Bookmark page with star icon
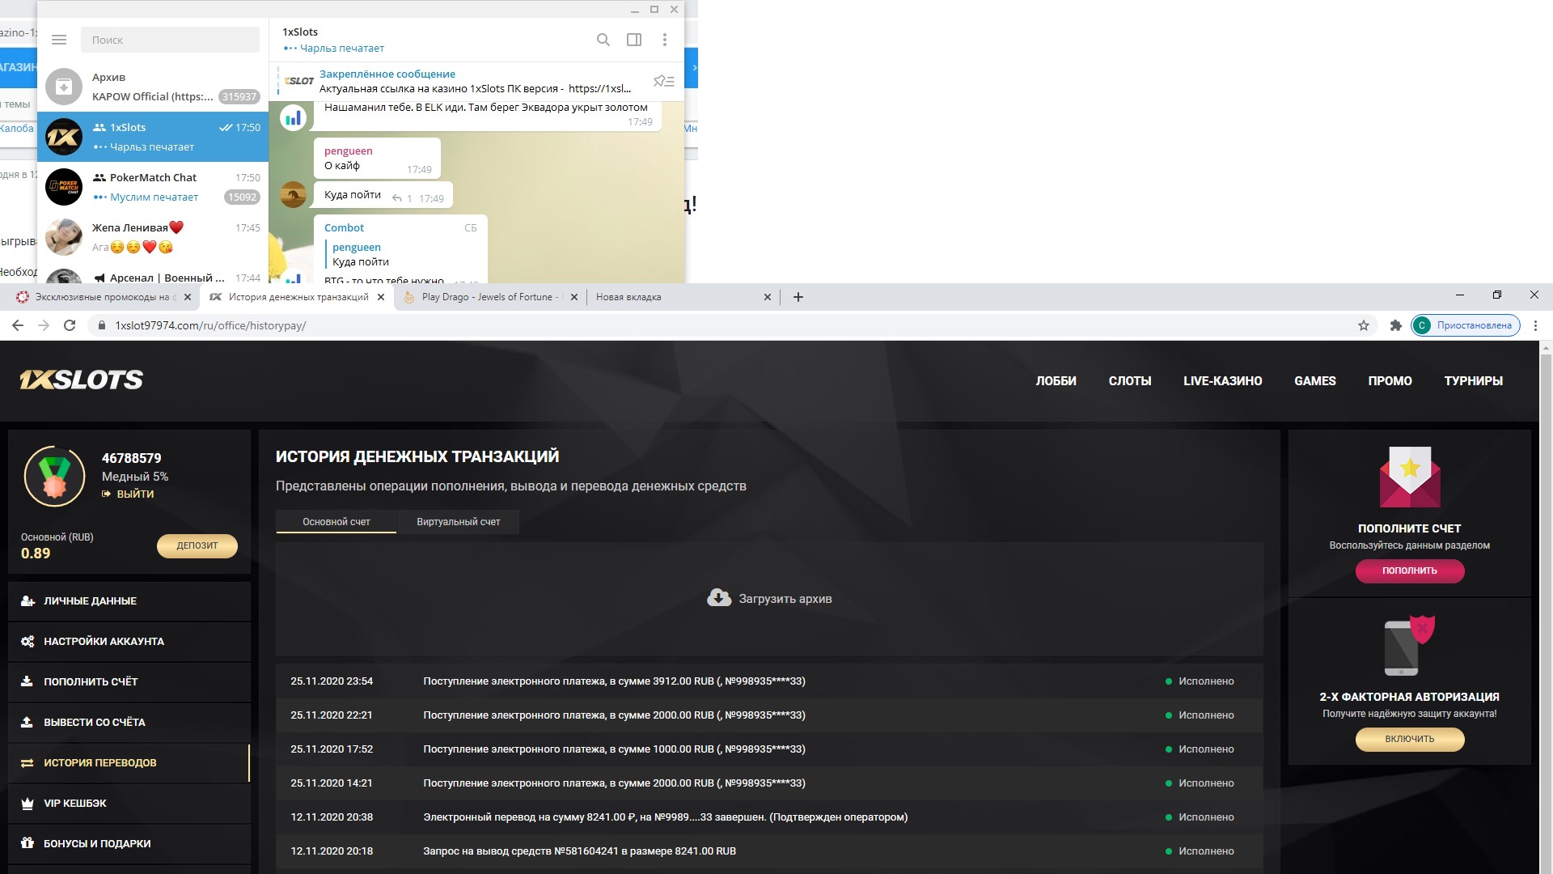This screenshot has height=874, width=1553. point(1364,325)
